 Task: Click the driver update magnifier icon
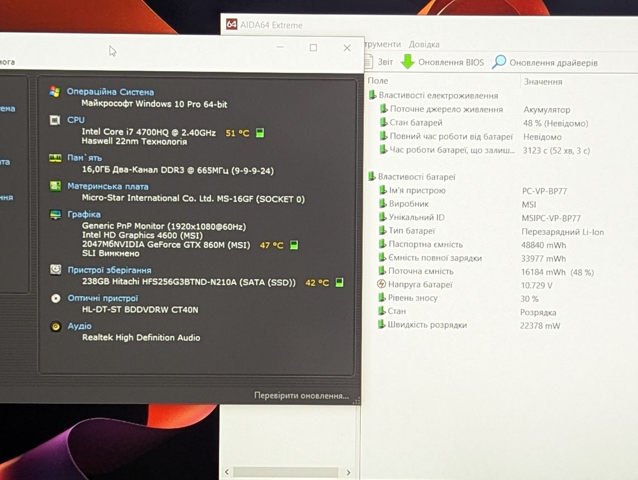click(x=499, y=62)
